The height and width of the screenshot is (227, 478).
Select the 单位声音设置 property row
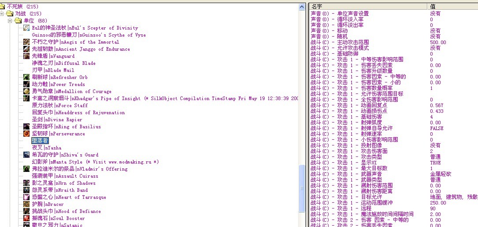pos(340,14)
